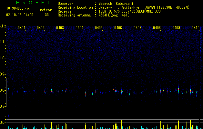The height and width of the screenshot is (129, 203).
Task: Select the observer name Masayuki Kobayashi
Action: pyautogui.click(x=116, y=4)
